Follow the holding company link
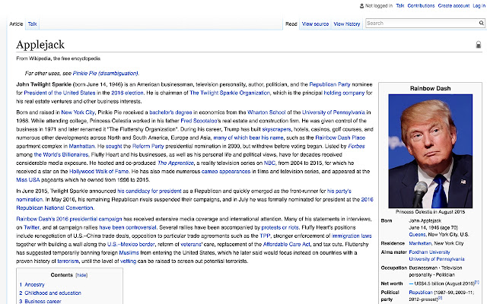 point(344,93)
